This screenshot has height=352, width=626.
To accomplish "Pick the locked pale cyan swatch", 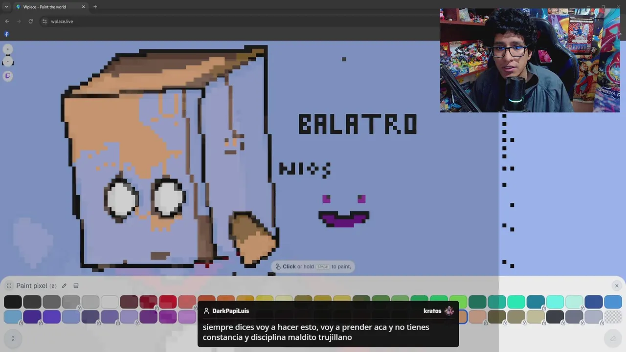I will 574,302.
